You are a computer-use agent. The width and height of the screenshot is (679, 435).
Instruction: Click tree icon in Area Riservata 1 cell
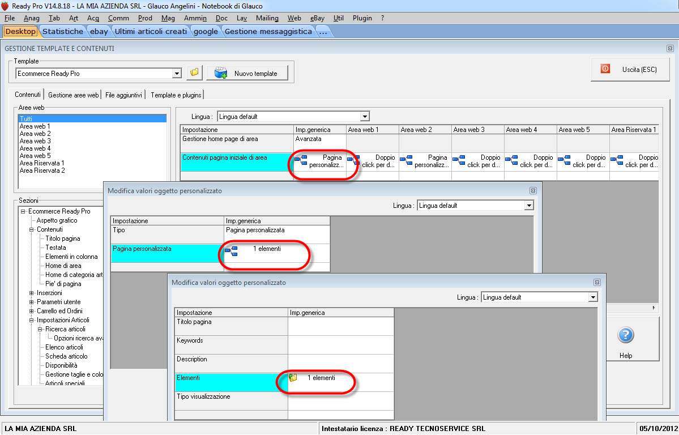point(617,160)
